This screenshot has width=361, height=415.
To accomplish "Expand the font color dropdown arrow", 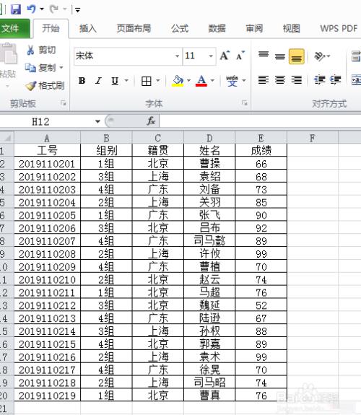I will (x=212, y=80).
